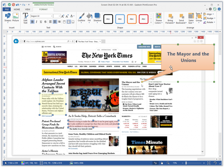224x167 pixels.
Task: Click the Rotate button
Action: click(x=210, y=22)
